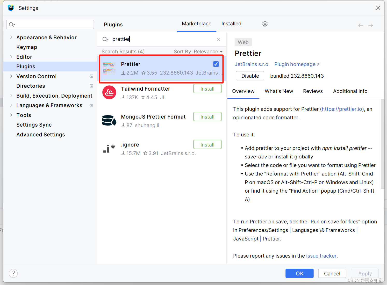
Task: Click the Apply button
Action: click(365, 273)
